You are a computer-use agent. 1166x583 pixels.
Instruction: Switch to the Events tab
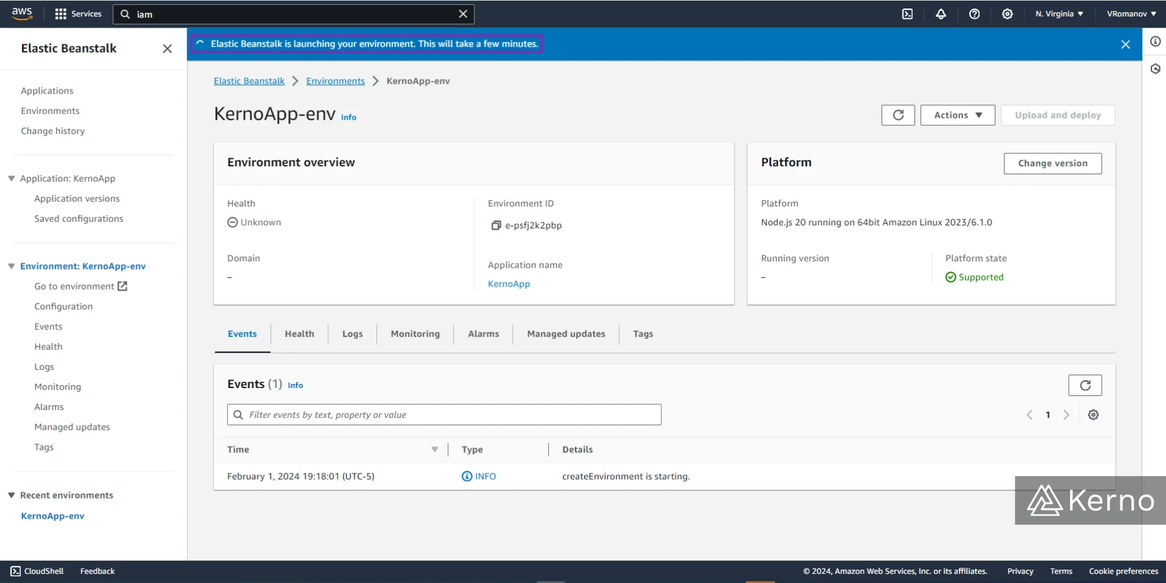242,334
